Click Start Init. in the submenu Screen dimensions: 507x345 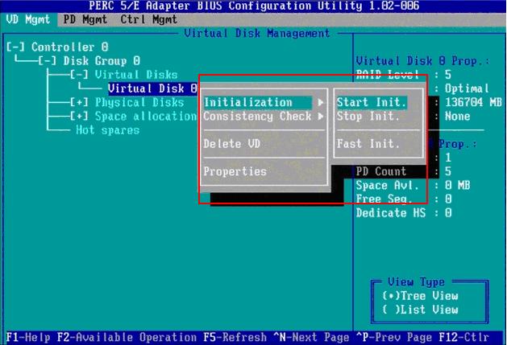point(372,102)
